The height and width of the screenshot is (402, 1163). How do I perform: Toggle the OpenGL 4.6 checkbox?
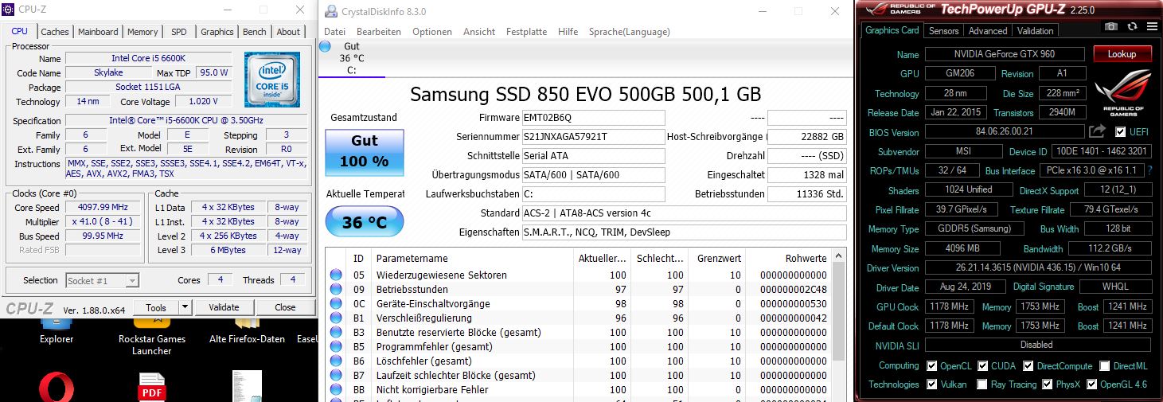coord(1092,384)
